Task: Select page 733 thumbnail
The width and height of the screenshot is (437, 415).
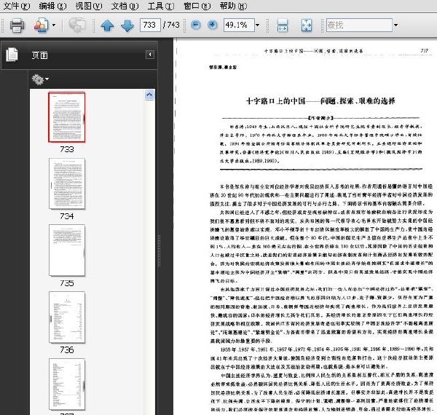Action: point(66,117)
